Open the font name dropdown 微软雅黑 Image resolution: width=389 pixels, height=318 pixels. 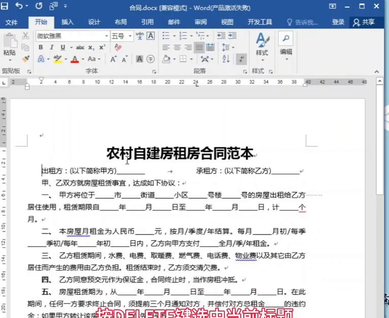point(107,36)
